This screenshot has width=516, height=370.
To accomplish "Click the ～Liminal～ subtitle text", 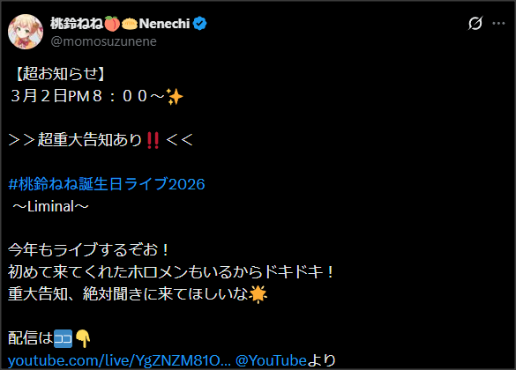I will [x=50, y=207].
